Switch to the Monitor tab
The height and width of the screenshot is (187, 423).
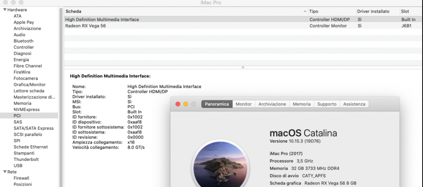tap(244, 104)
